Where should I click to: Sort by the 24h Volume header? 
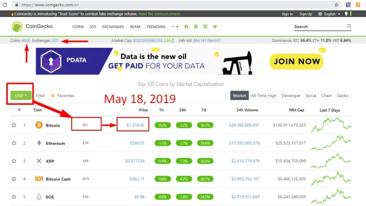[x=247, y=110]
